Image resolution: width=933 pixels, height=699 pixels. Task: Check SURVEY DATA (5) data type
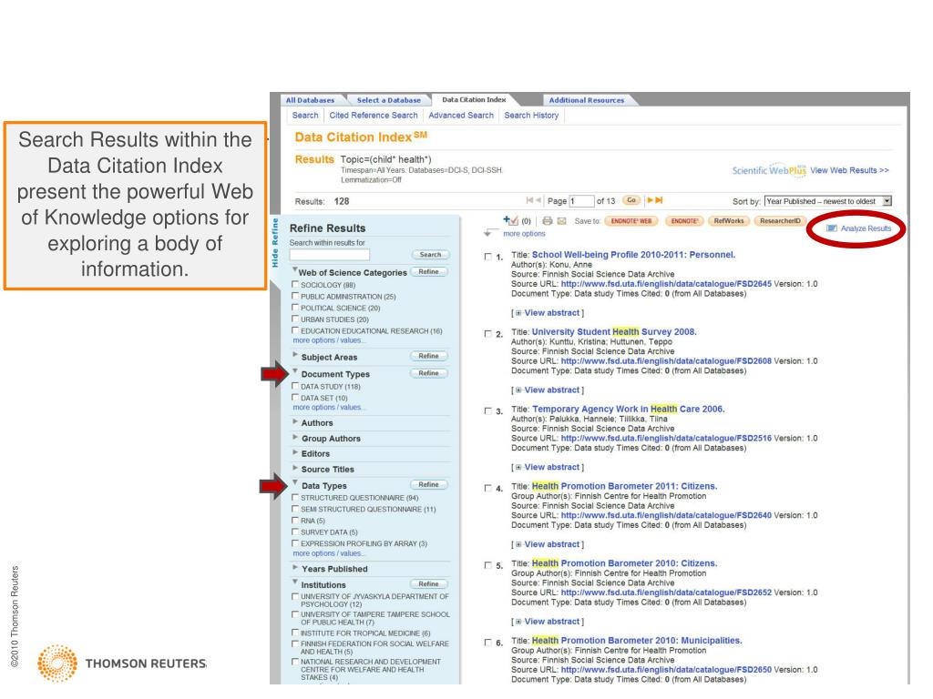(x=295, y=532)
